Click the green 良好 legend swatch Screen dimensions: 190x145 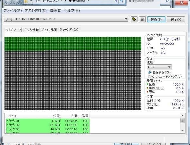point(147,84)
